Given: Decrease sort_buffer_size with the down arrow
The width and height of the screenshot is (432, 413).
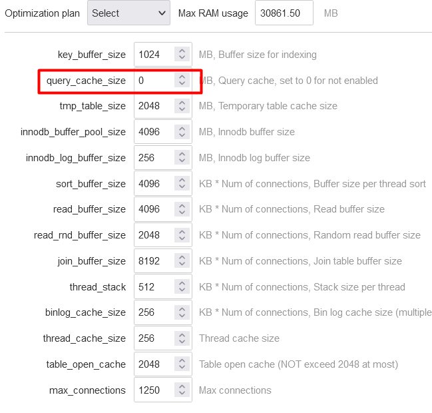Looking at the screenshot, I should pyautogui.click(x=182, y=187).
